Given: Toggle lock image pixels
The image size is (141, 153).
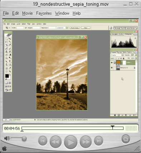Looking at the screenshot, I should pyautogui.click(x=118, y=58).
